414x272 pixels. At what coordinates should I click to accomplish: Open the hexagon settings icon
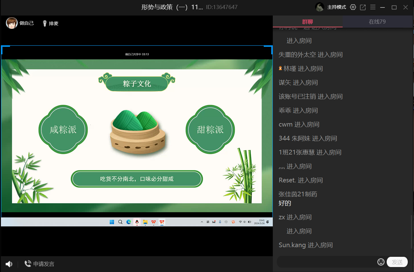(x=353, y=7)
